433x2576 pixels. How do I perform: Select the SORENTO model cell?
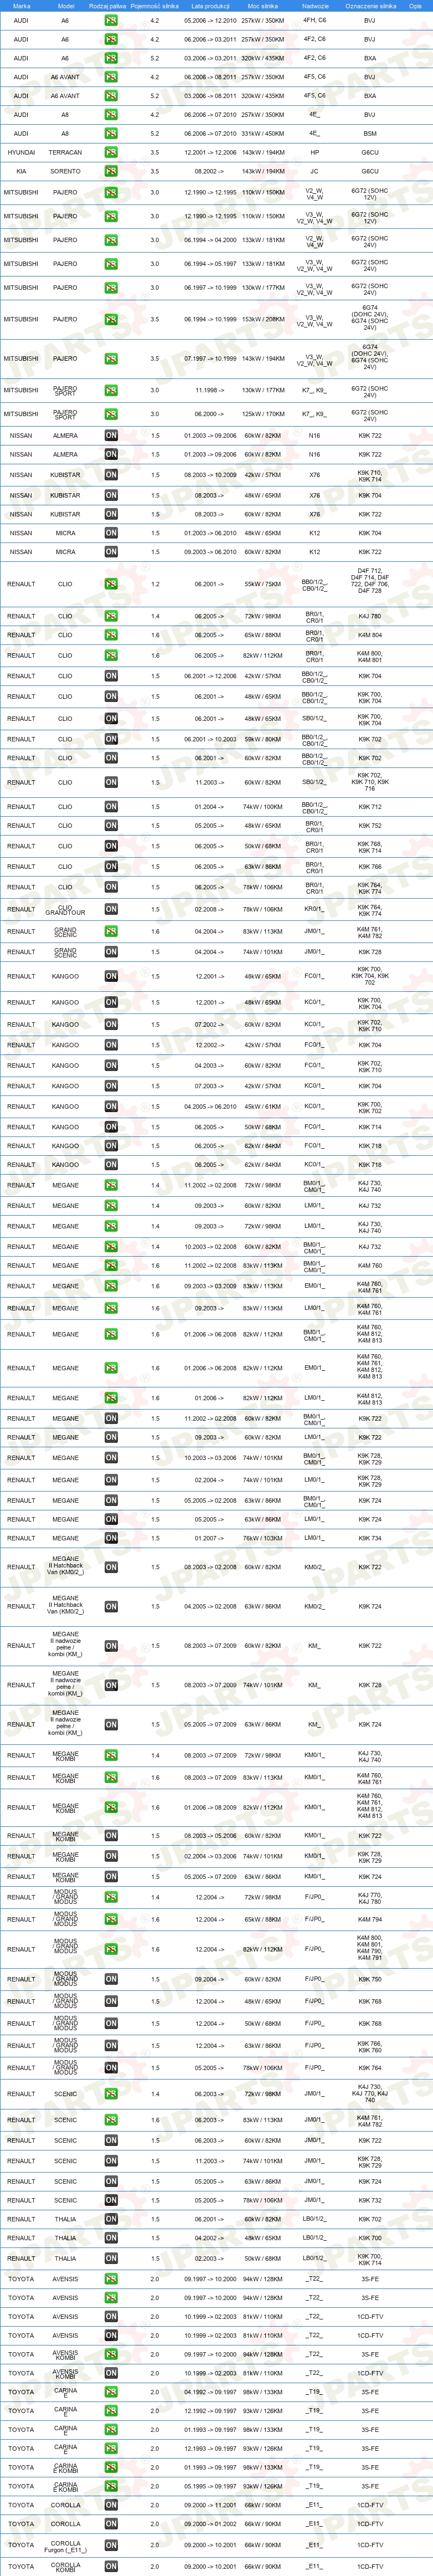coord(65,171)
